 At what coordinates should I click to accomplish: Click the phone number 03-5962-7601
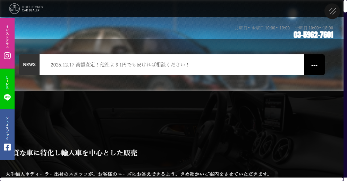click(x=313, y=35)
